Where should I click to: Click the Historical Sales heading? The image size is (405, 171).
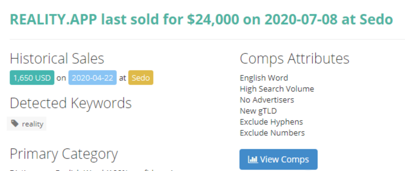[57, 58]
